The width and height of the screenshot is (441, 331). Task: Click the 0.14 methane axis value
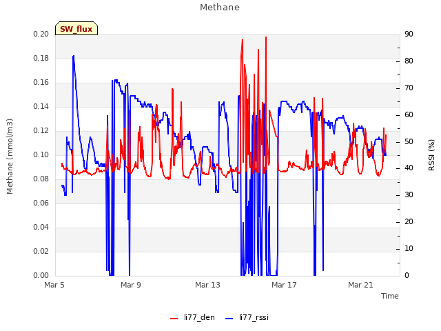pos(41,106)
